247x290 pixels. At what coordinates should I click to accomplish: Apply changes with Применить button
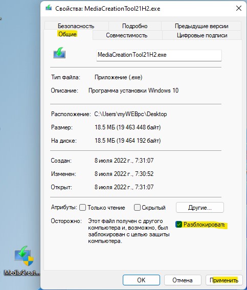224,280
